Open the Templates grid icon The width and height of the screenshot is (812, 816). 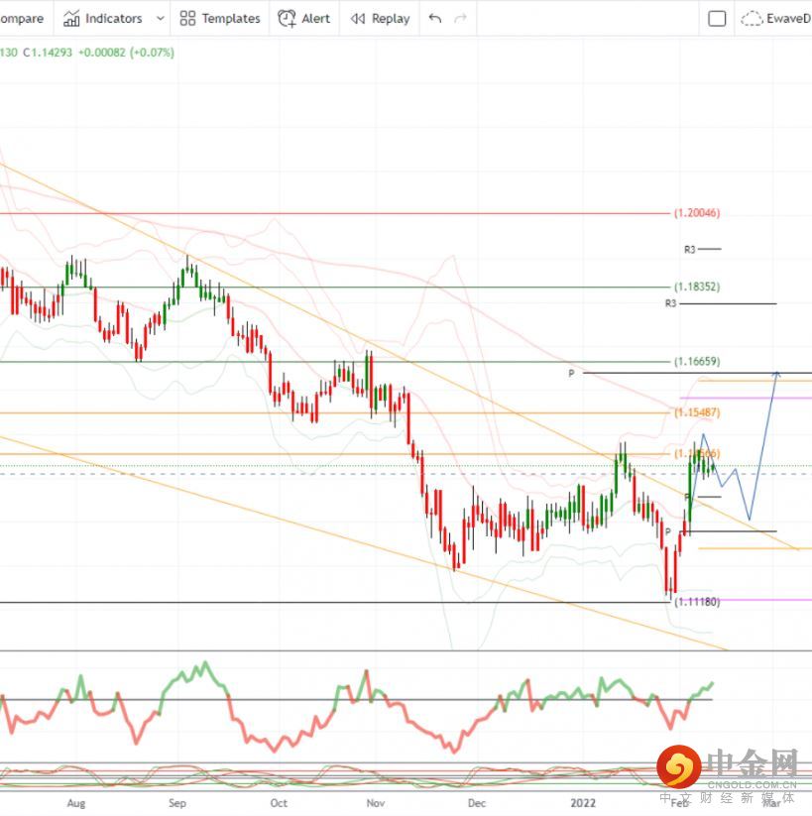(x=187, y=19)
